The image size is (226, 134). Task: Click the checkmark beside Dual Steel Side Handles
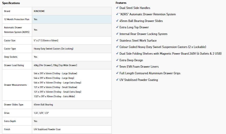[x=117, y=8]
